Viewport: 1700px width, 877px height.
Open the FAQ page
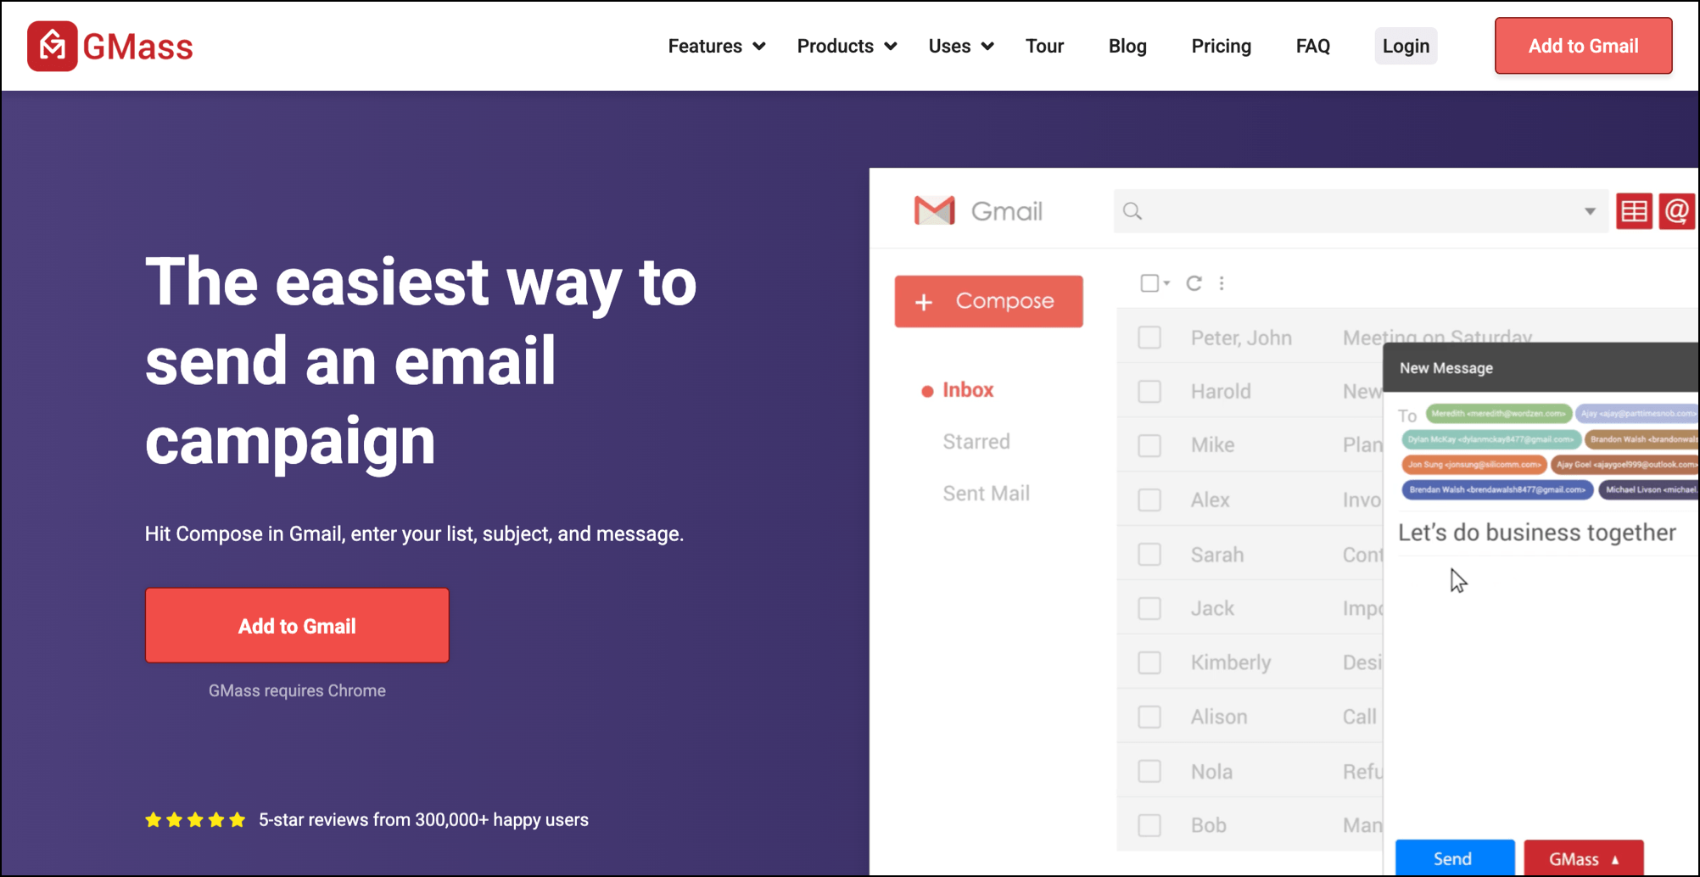(1312, 46)
